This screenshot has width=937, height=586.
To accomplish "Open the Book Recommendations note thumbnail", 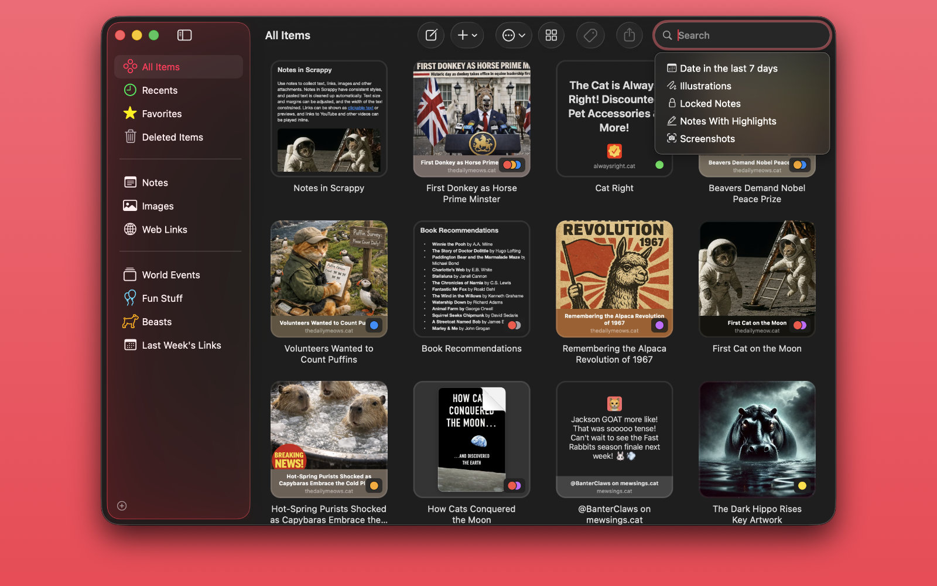I will [x=471, y=279].
